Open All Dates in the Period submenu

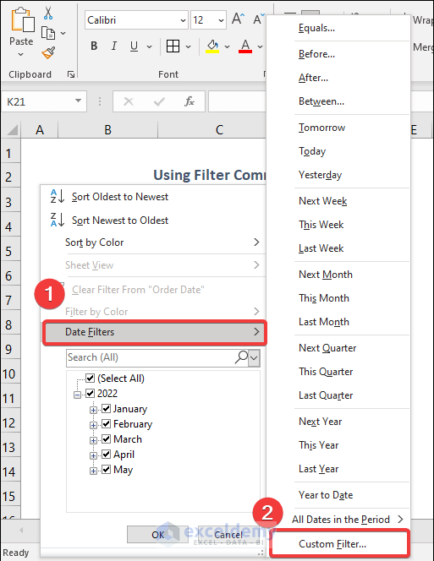click(338, 519)
